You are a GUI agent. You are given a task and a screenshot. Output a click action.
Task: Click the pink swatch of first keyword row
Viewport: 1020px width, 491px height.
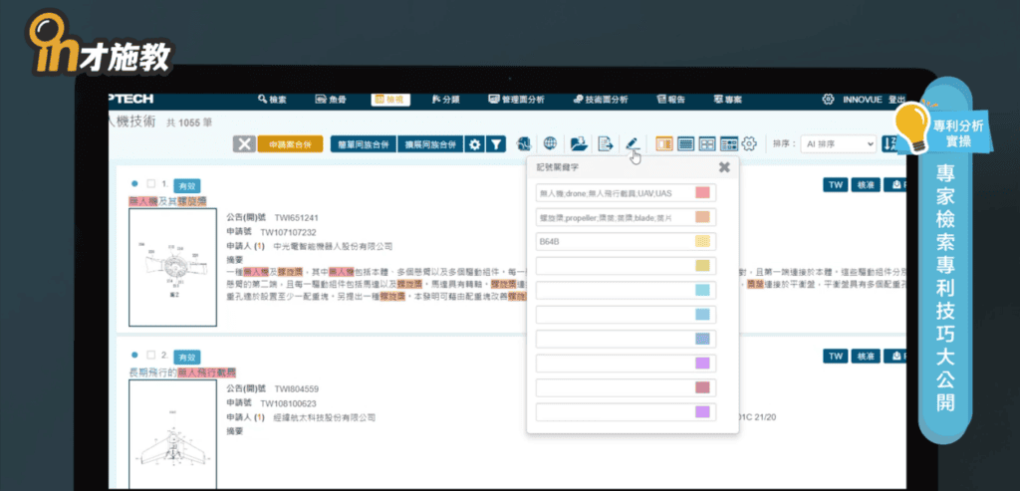point(701,193)
